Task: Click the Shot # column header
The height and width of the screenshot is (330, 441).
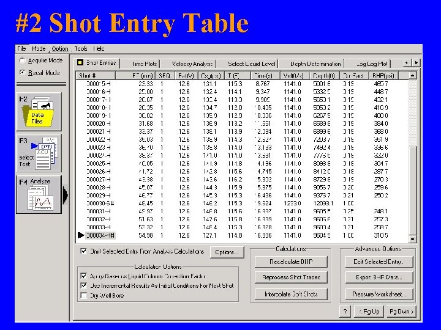Action: [96, 76]
